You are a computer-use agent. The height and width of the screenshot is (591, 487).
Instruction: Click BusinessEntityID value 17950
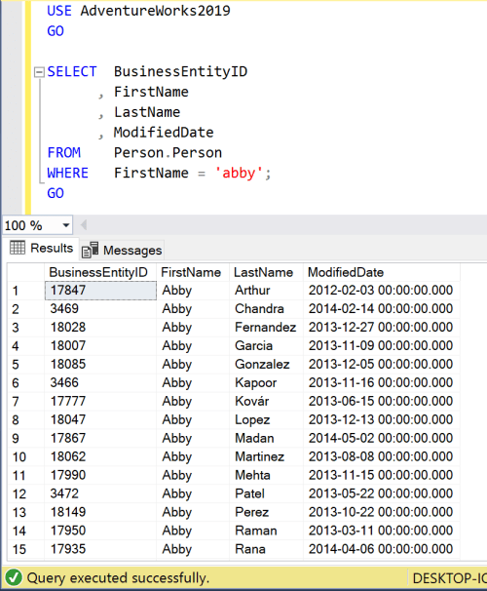point(100,531)
